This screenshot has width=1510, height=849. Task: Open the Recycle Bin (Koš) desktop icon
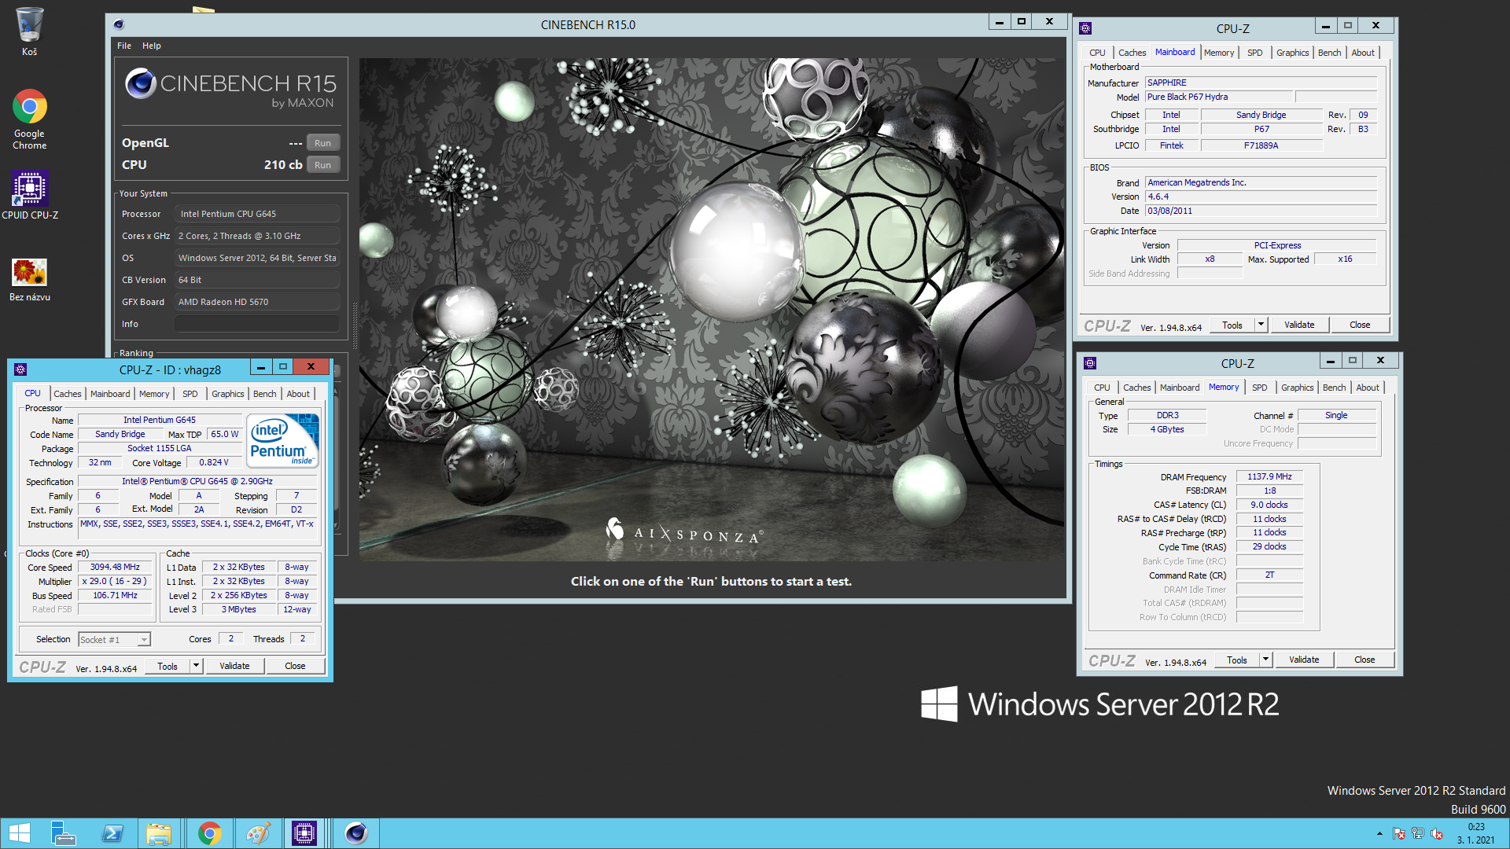[29, 31]
